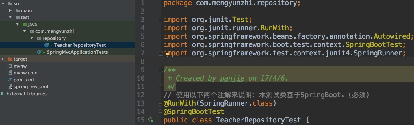The height and width of the screenshot is (125, 414).
Task: Click the orange target folder icon
Action: pos(10,59)
